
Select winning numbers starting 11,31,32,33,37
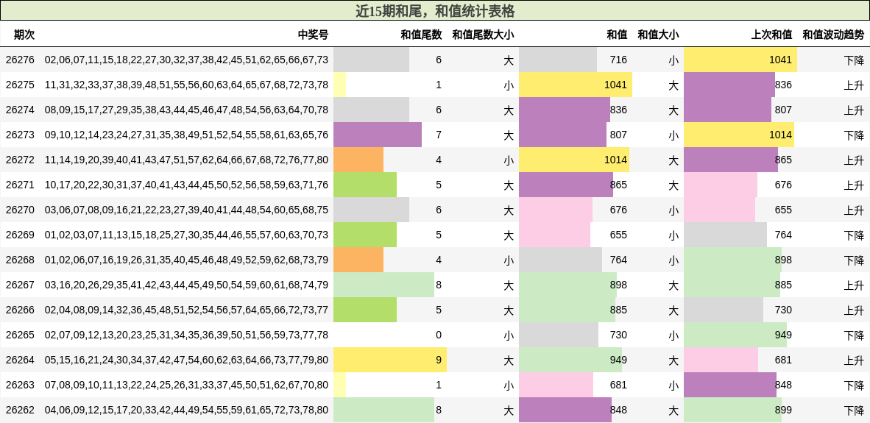(x=186, y=85)
